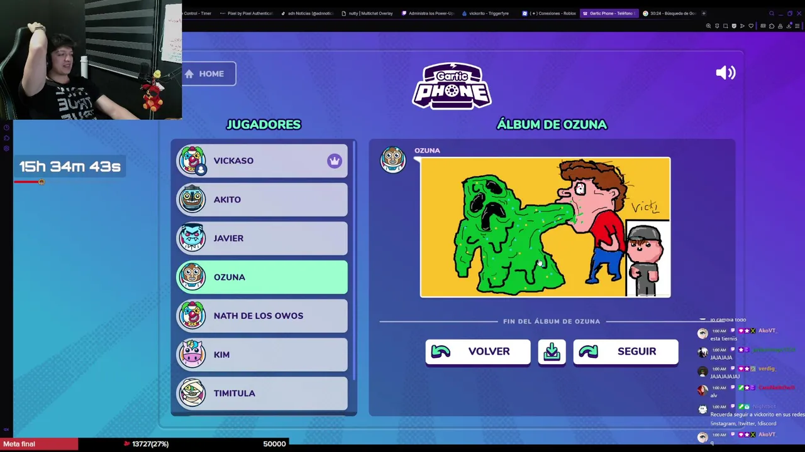Select player NATH DE LOS OWOS
This screenshot has height=452, width=805.
[x=262, y=316]
